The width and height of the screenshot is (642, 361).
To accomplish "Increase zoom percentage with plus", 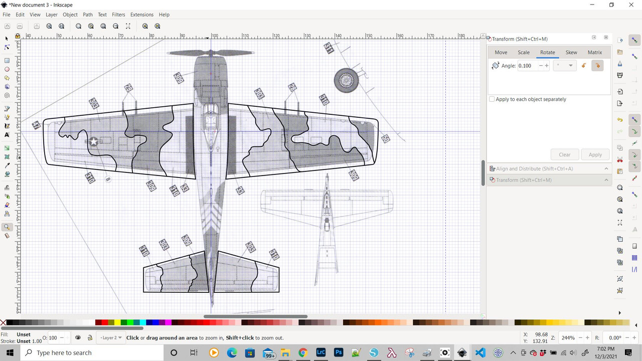I will [x=587, y=338].
